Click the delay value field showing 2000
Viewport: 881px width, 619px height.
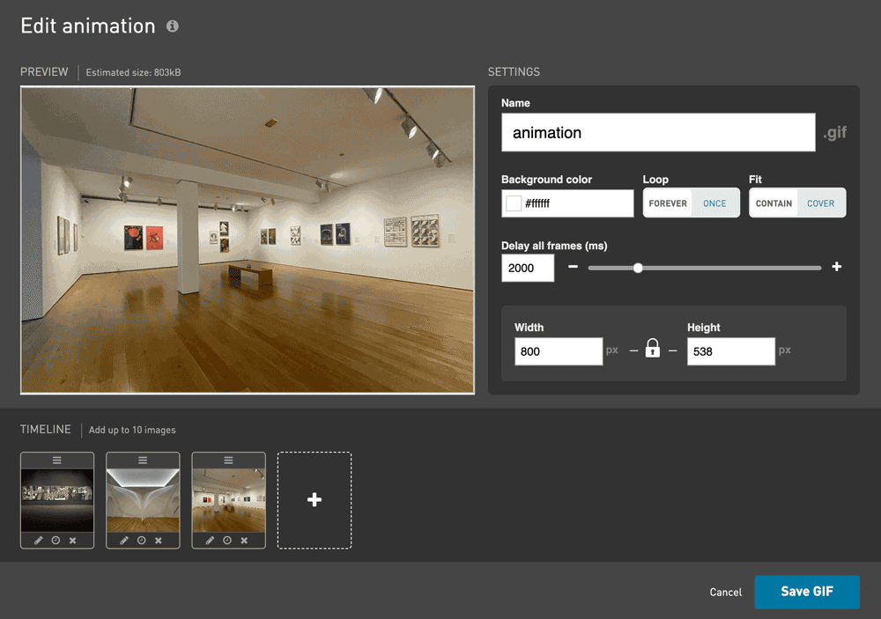click(x=528, y=268)
